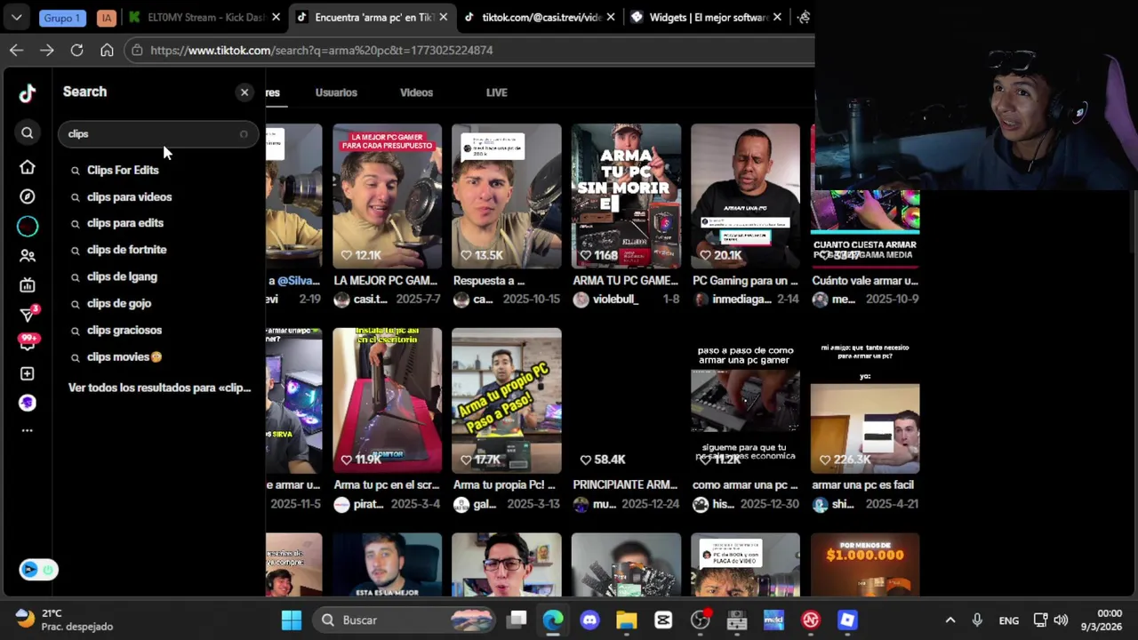Close the Search panel with X

(244, 92)
